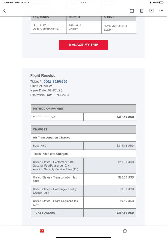
Task: Select the Base Fare amount $314.42 USD
Action: (125, 146)
